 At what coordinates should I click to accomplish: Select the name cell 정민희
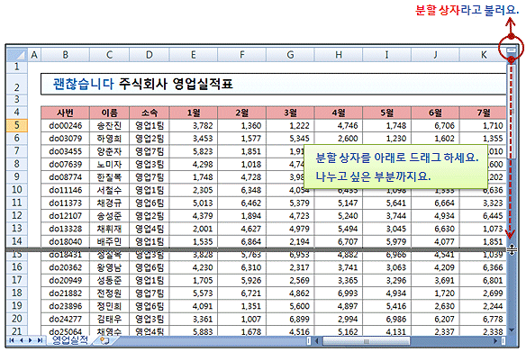(109, 306)
